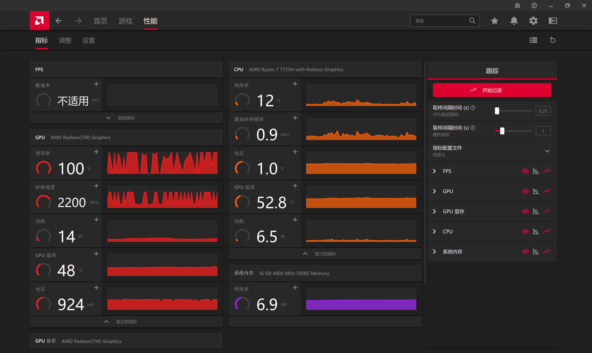
Task: Expand the GPU tracking group
Action: pos(435,191)
